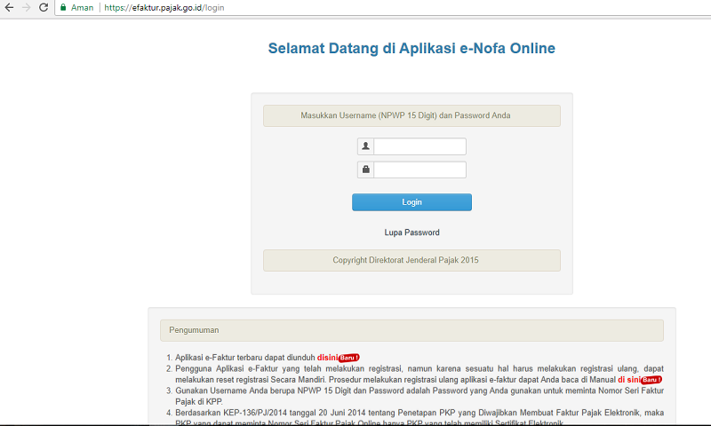Click the 'Masukkan Username' instruction banner
Viewport: 711px width, 426px height.
[x=411, y=115]
